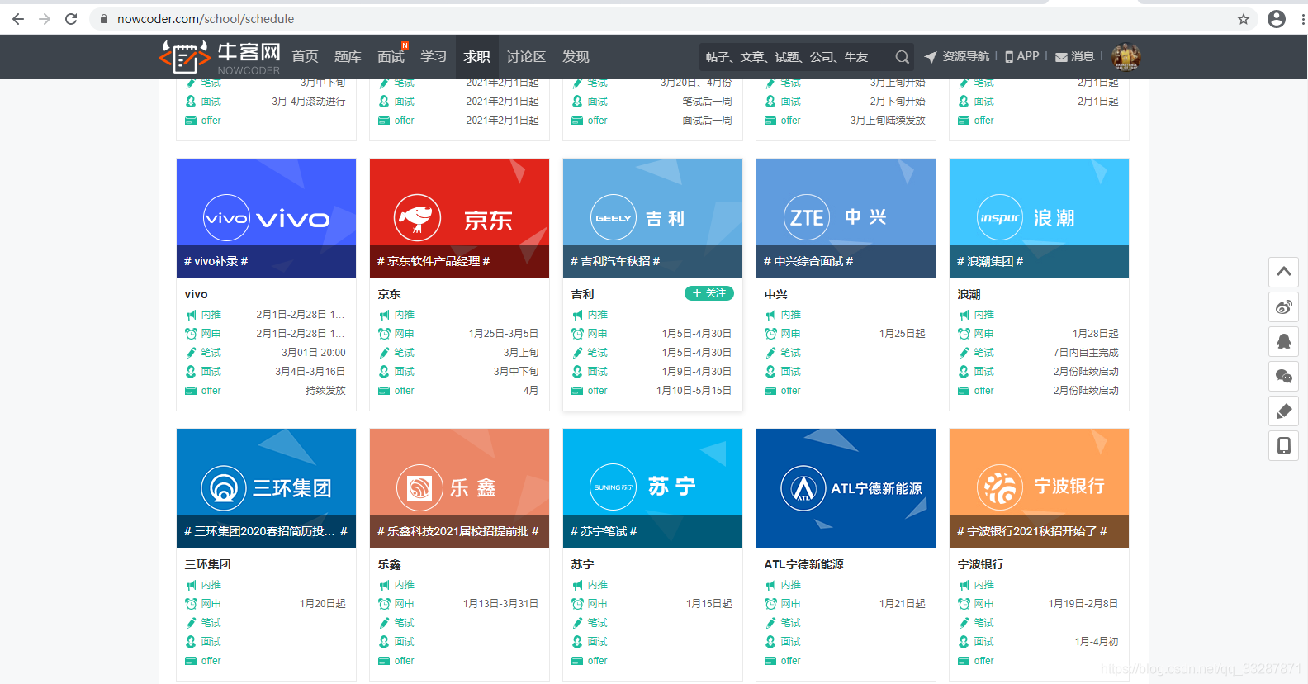Open the 学习 nav item
Viewport: 1308px width, 684px height.
pos(434,57)
